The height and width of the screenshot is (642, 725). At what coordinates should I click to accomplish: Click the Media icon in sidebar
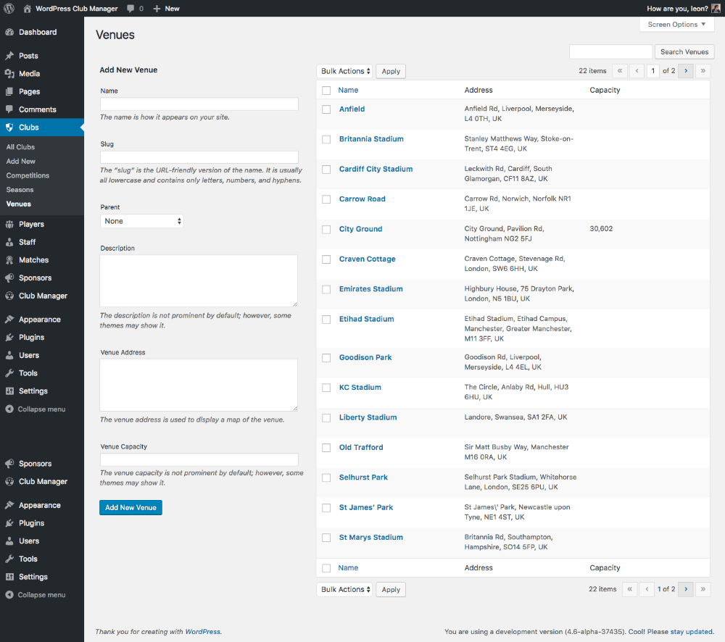[9, 73]
